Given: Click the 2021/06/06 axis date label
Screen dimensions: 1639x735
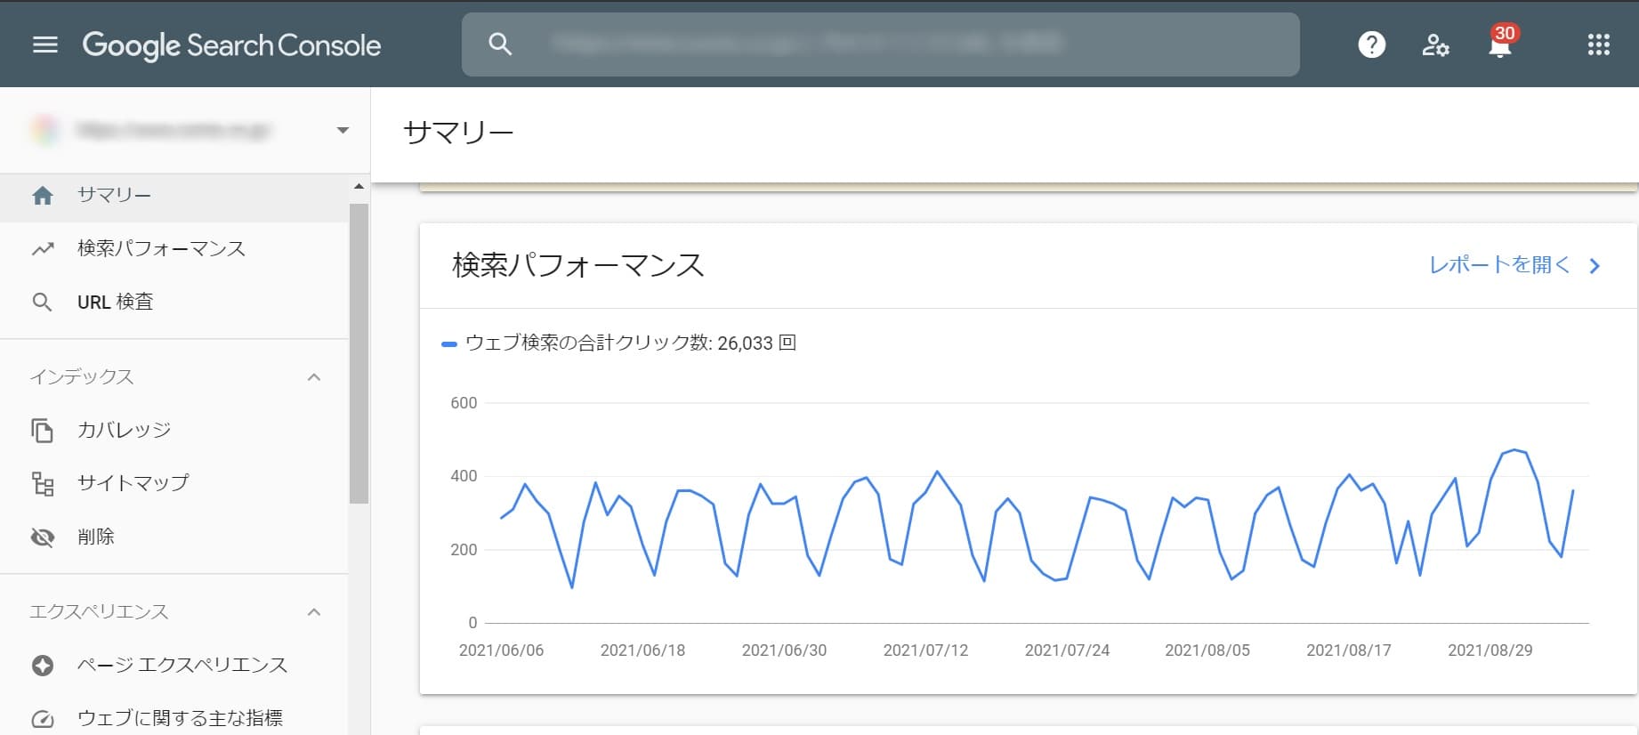Looking at the screenshot, I should click(x=501, y=650).
